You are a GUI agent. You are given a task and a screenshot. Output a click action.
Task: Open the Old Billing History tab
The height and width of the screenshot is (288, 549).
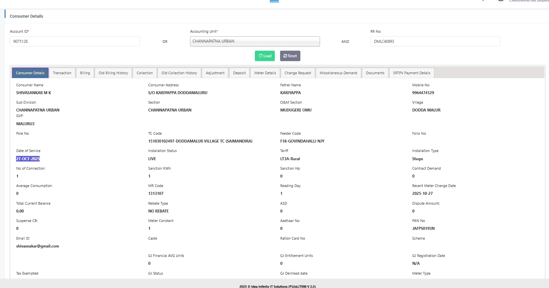(113, 73)
